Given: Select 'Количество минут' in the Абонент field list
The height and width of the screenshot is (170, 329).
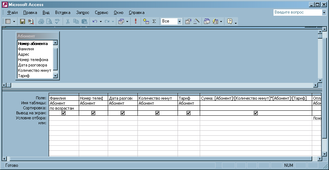Looking at the screenshot, I should 35,71.
